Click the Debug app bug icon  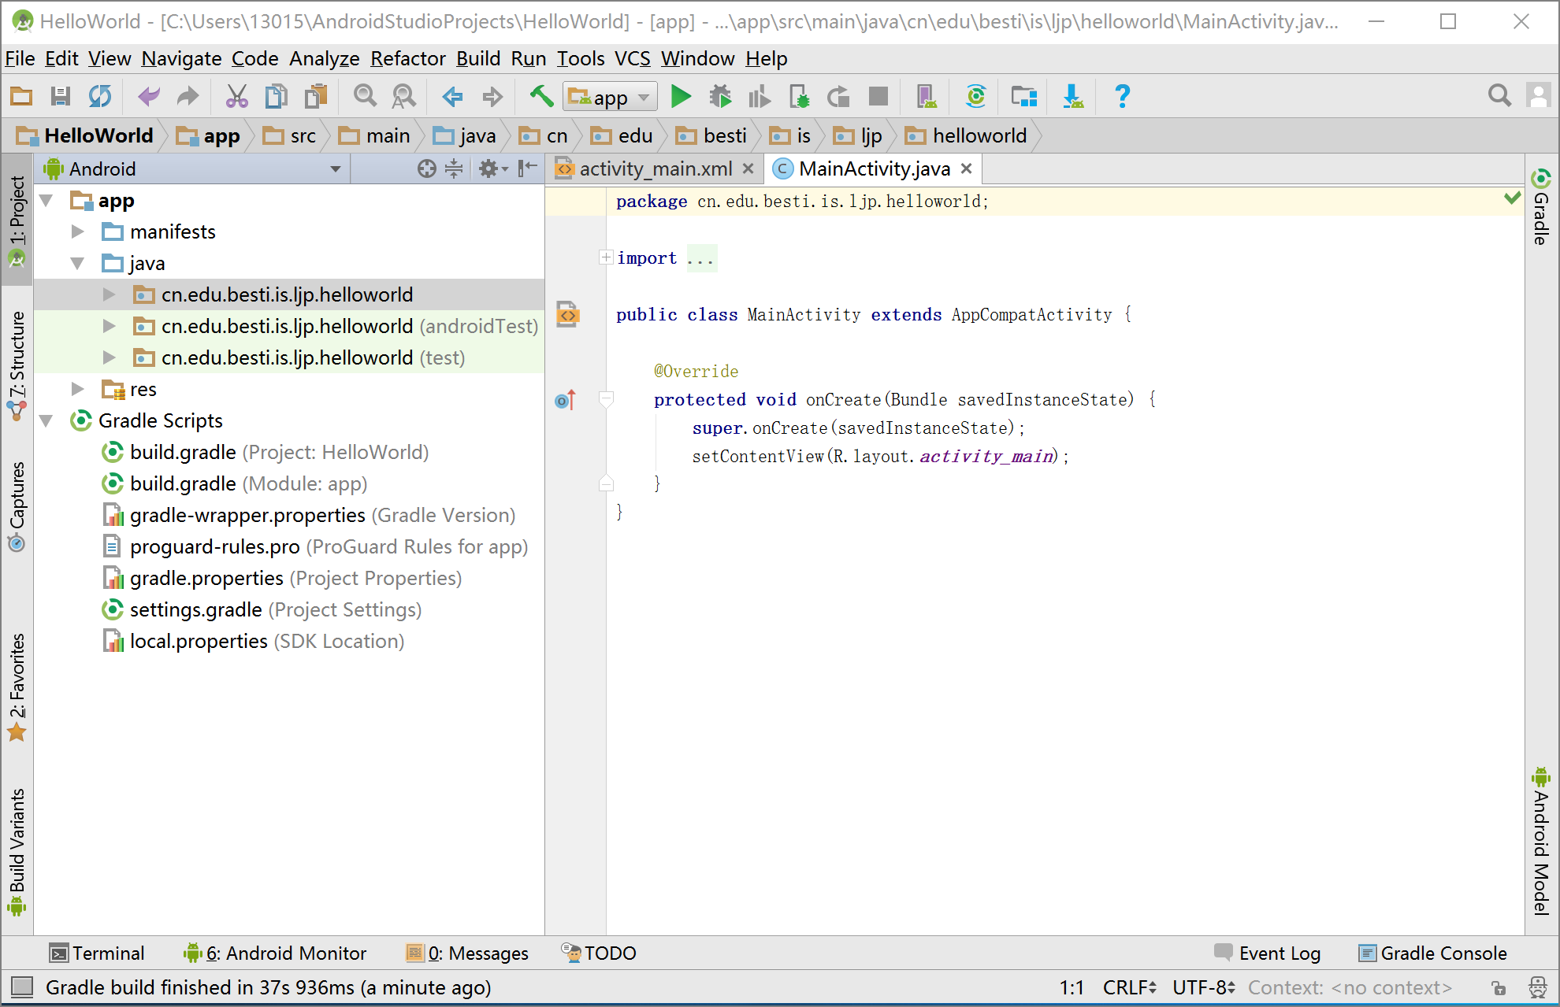[720, 97]
